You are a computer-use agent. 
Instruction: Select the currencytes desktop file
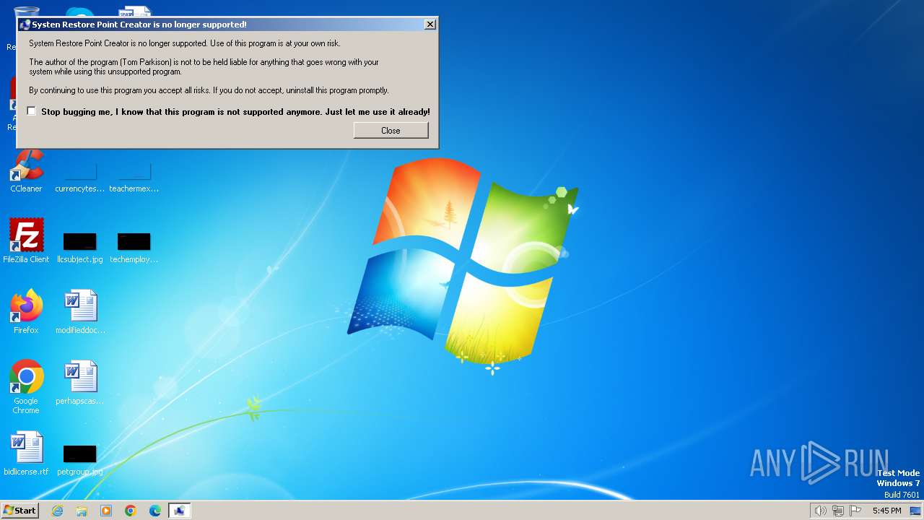[80, 178]
